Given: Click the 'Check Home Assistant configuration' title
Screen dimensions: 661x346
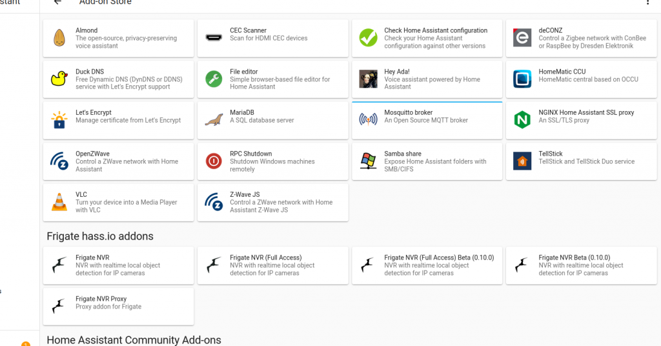Looking at the screenshot, I should (436, 30).
